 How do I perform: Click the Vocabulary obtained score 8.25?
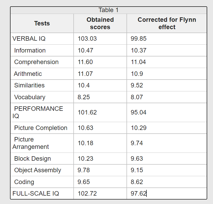(84, 97)
